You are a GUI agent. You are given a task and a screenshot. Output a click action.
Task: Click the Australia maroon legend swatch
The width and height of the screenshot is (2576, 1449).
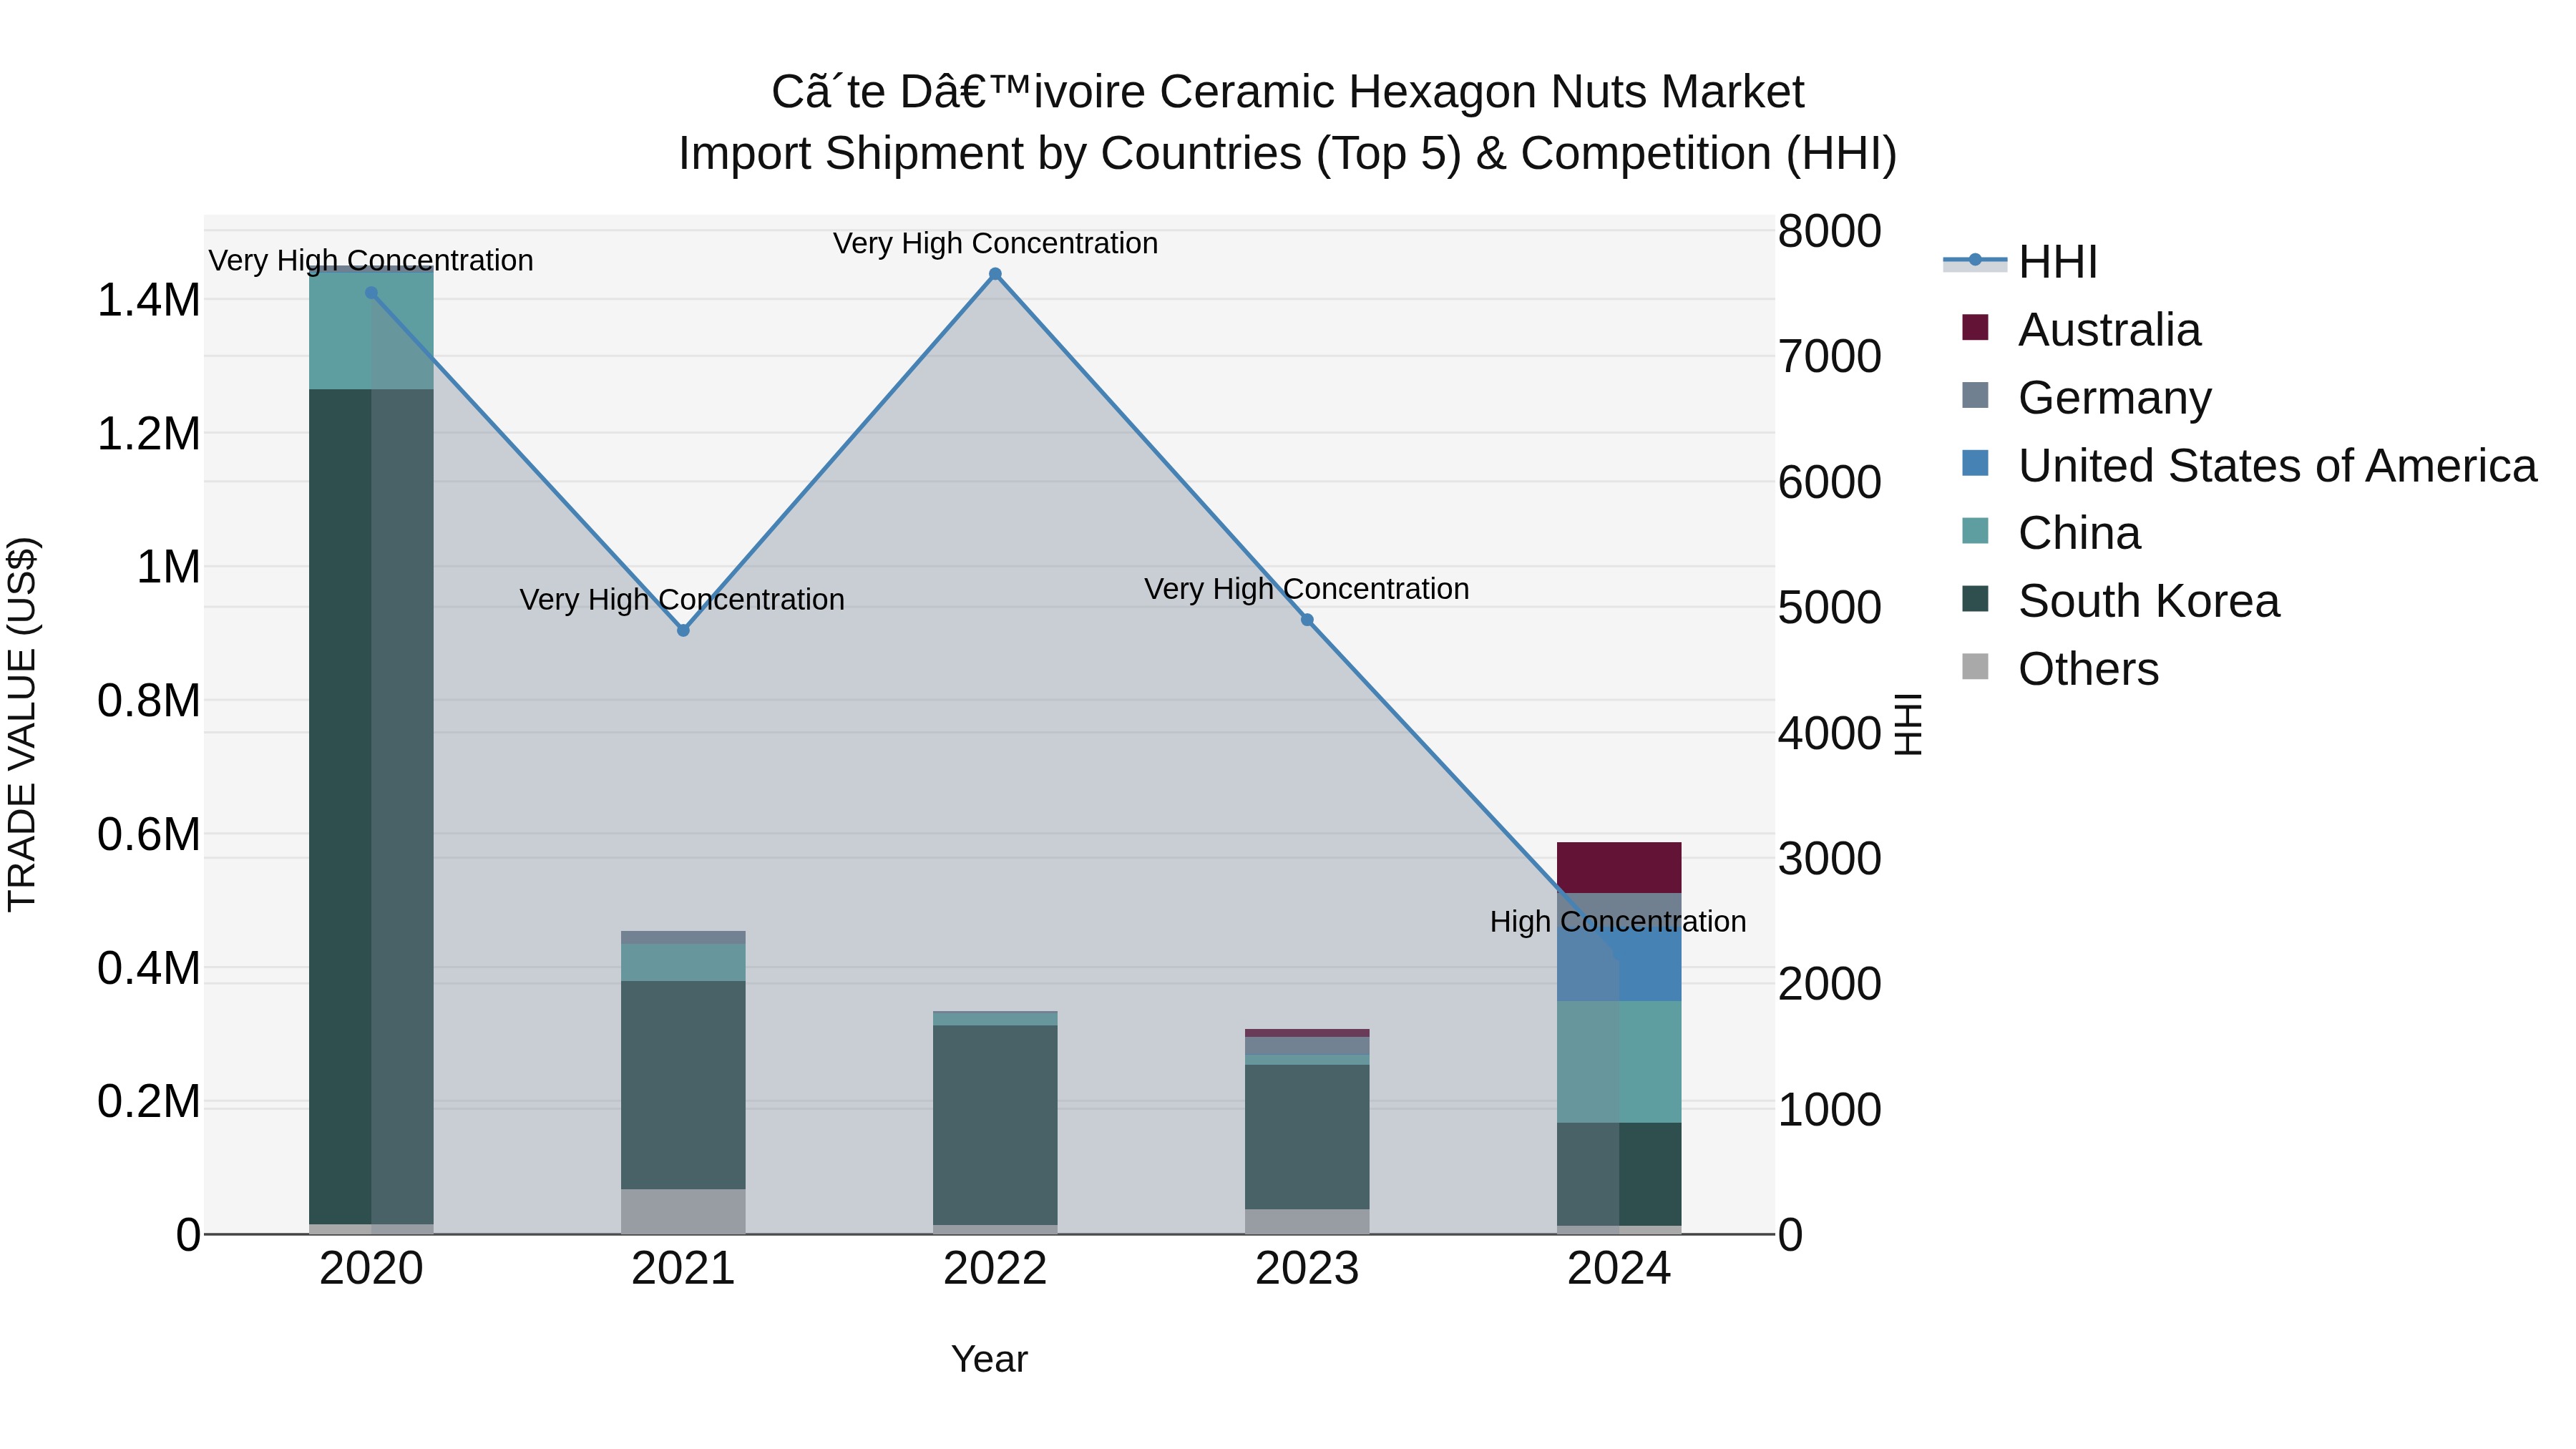point(1975,327)
